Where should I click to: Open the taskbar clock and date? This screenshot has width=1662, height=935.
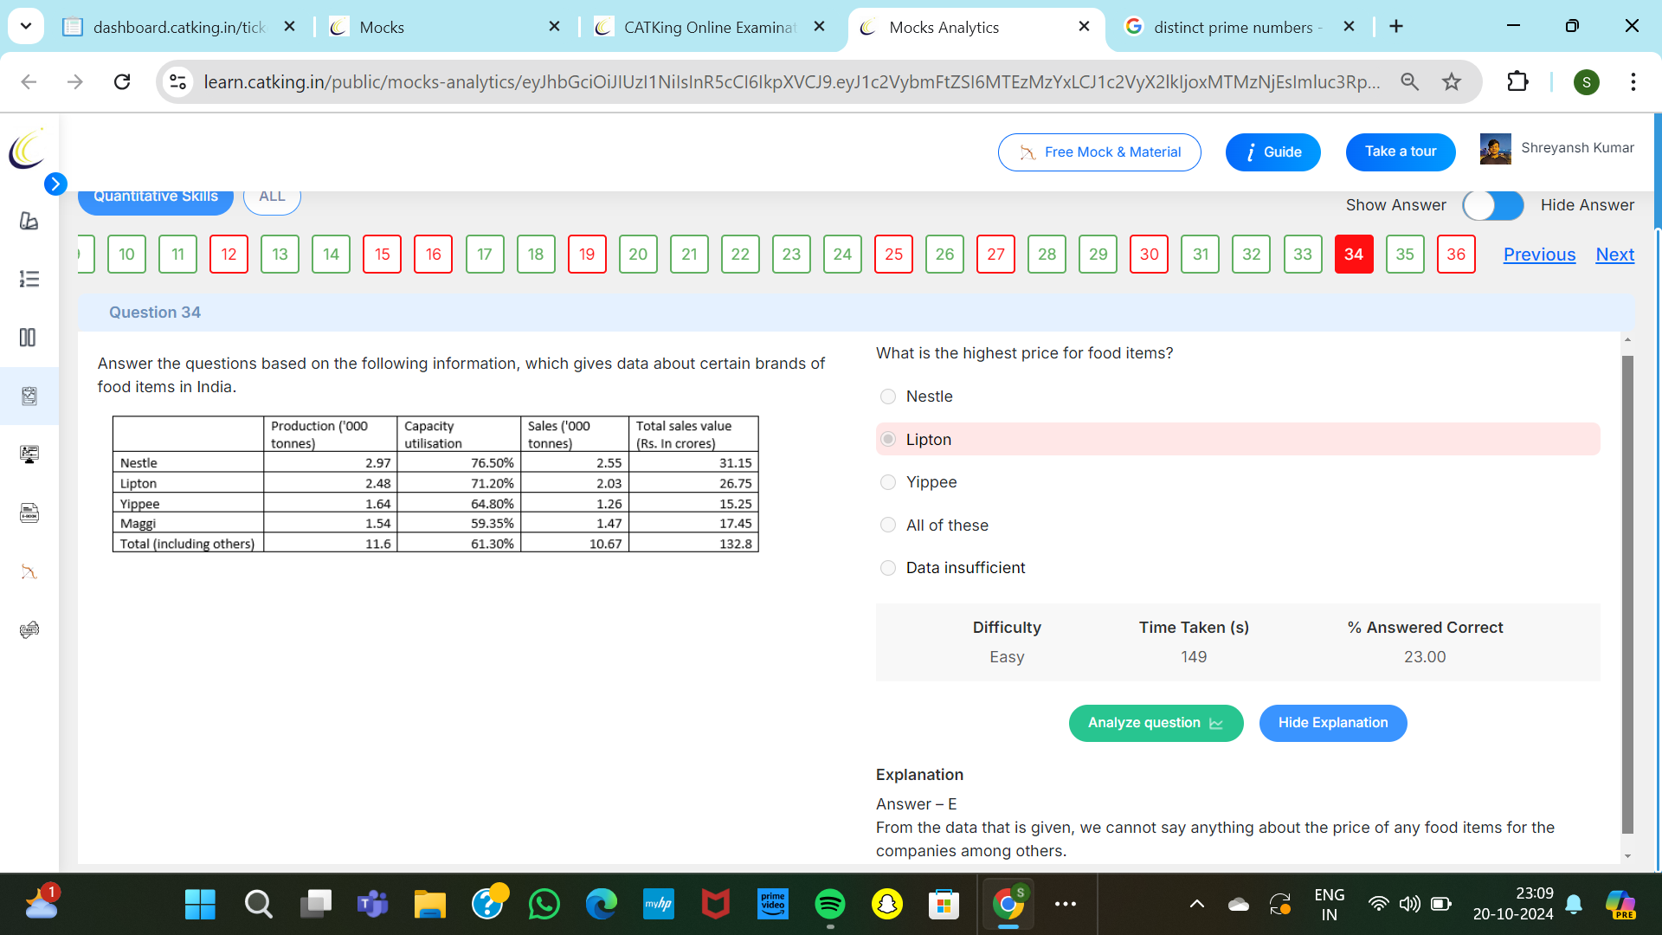pos(1512,904)
